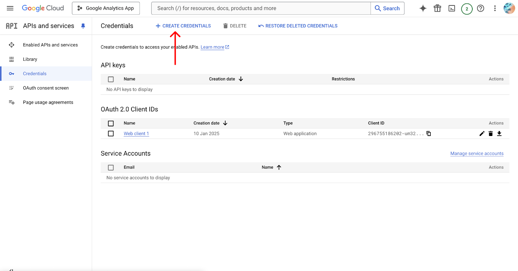Open Enabled APIs and services page
Viewport: 518px width, 271px height.
coord(50,45)
